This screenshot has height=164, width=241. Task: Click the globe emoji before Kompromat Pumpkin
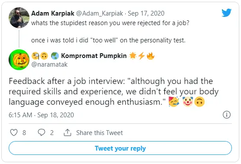pos(55,56)
